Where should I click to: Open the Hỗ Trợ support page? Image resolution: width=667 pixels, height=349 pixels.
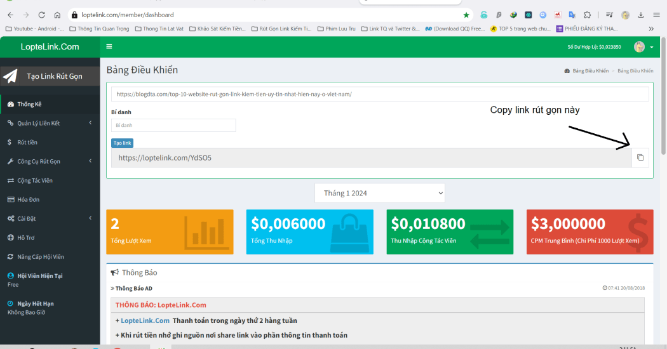tap(50, 237)
